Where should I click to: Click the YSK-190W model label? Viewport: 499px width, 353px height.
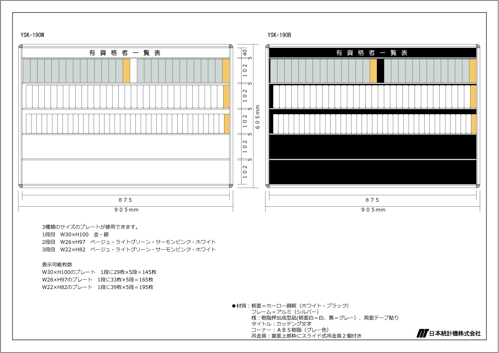tap(33, 35)
